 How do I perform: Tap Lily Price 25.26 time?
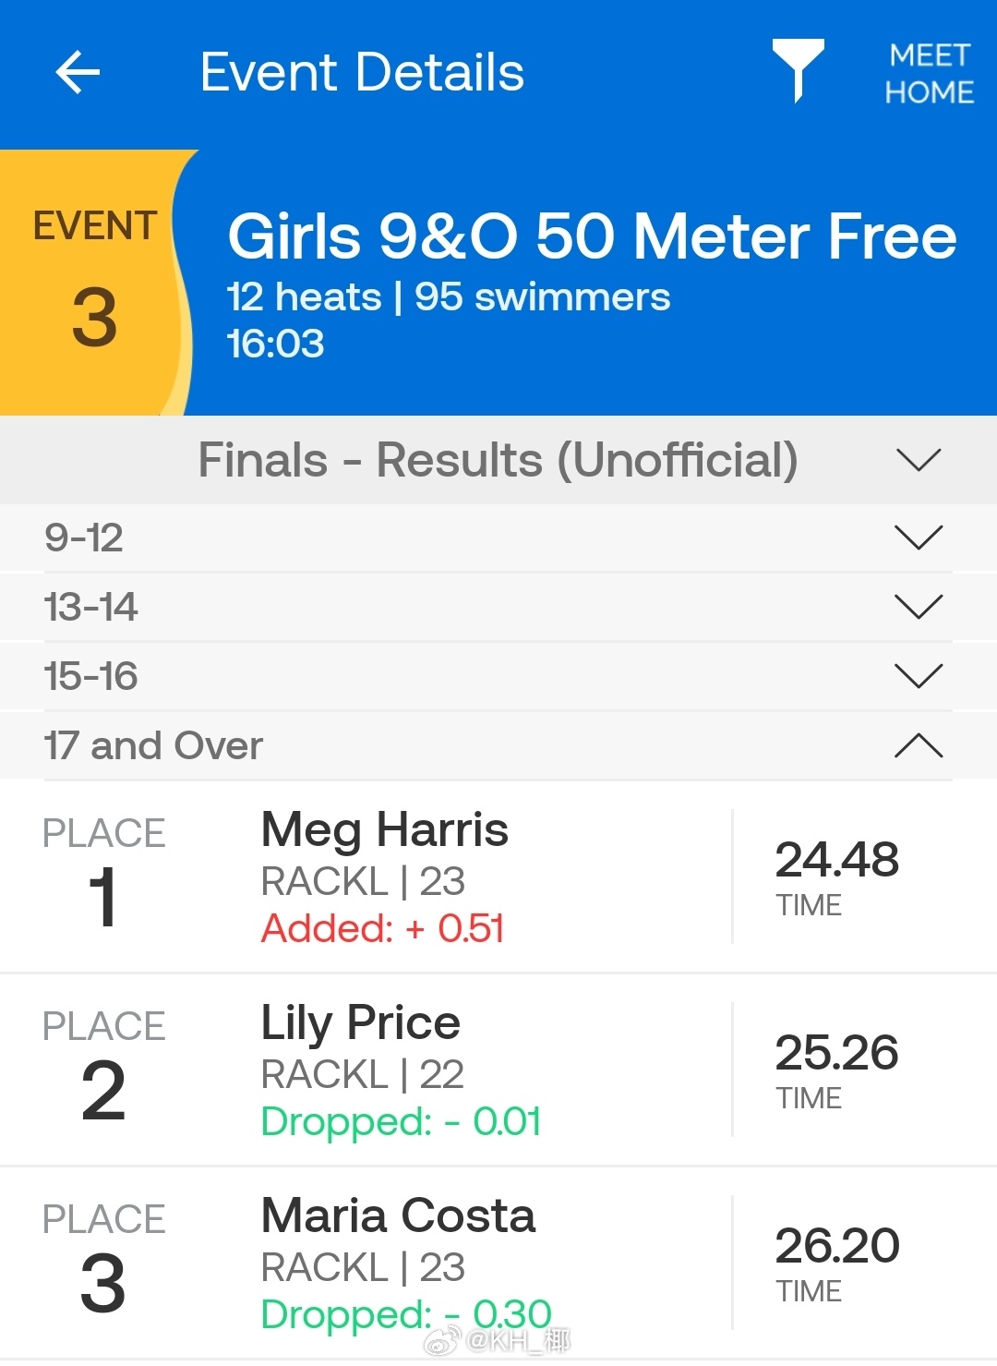click(836, 1053)
